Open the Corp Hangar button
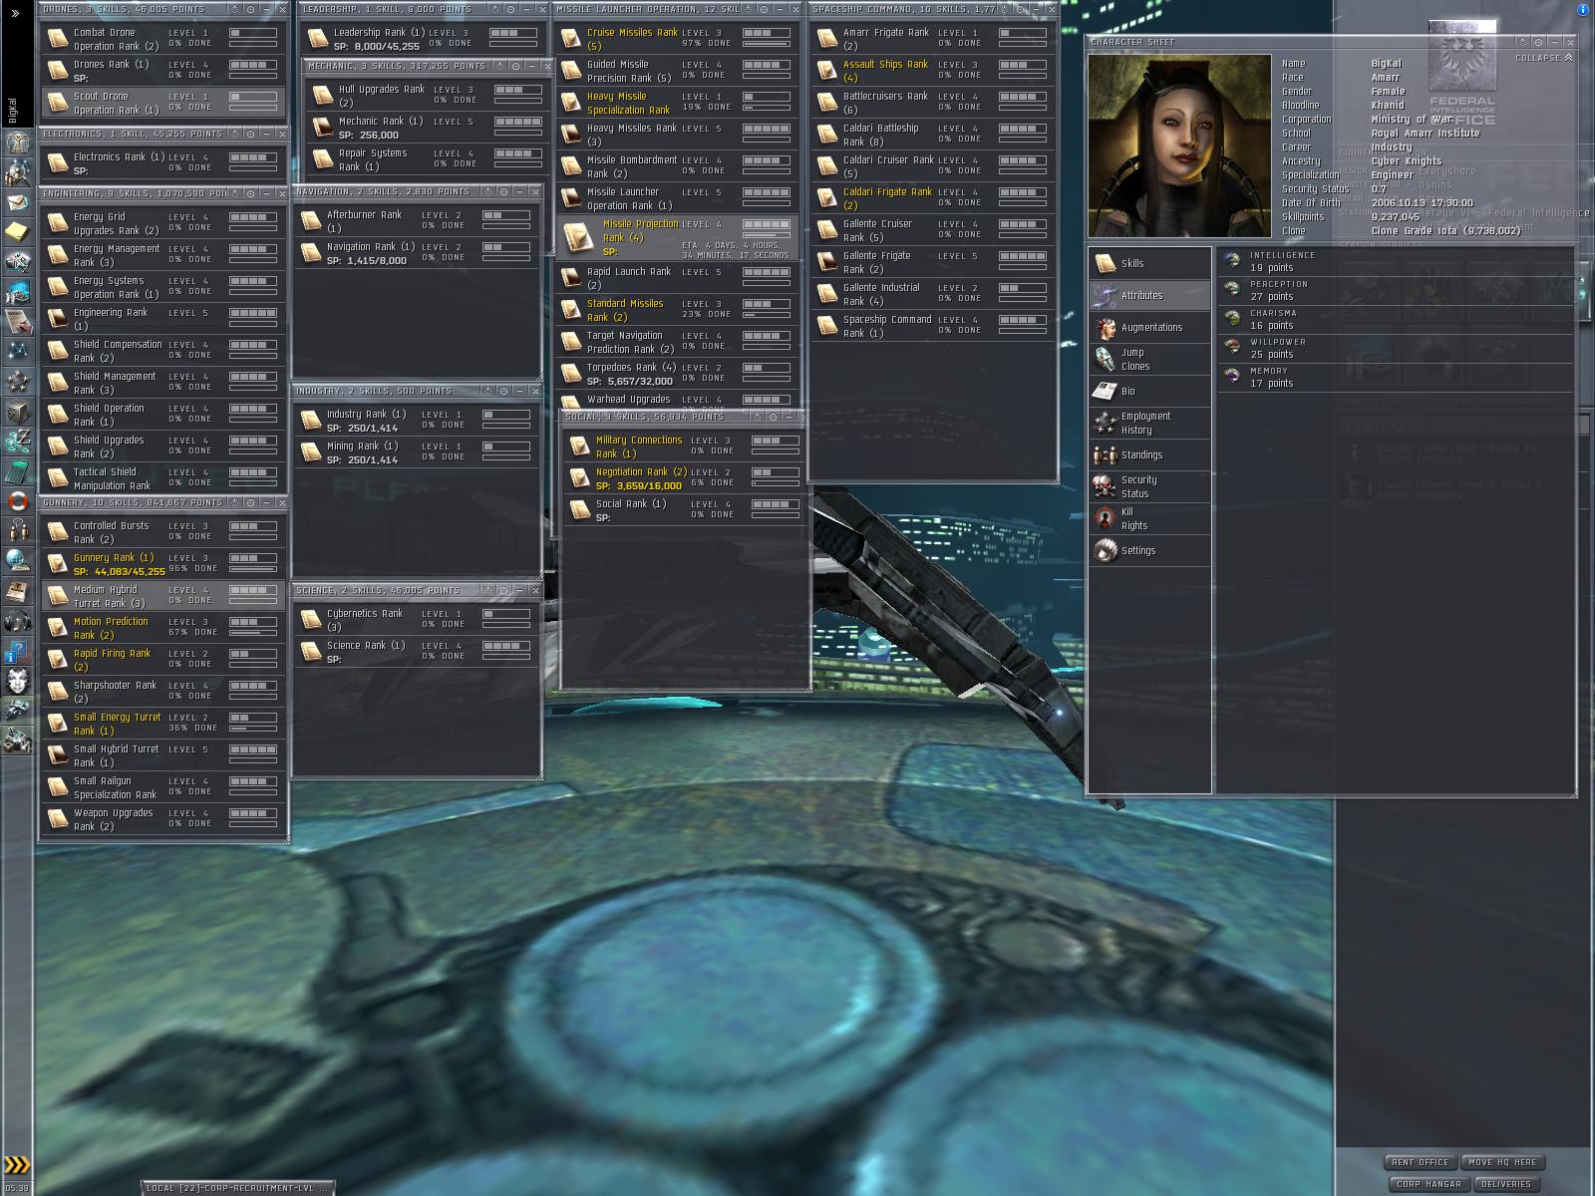Image resolution: width=1595 pixels, height=1196 pixels. point(1429,1184)
